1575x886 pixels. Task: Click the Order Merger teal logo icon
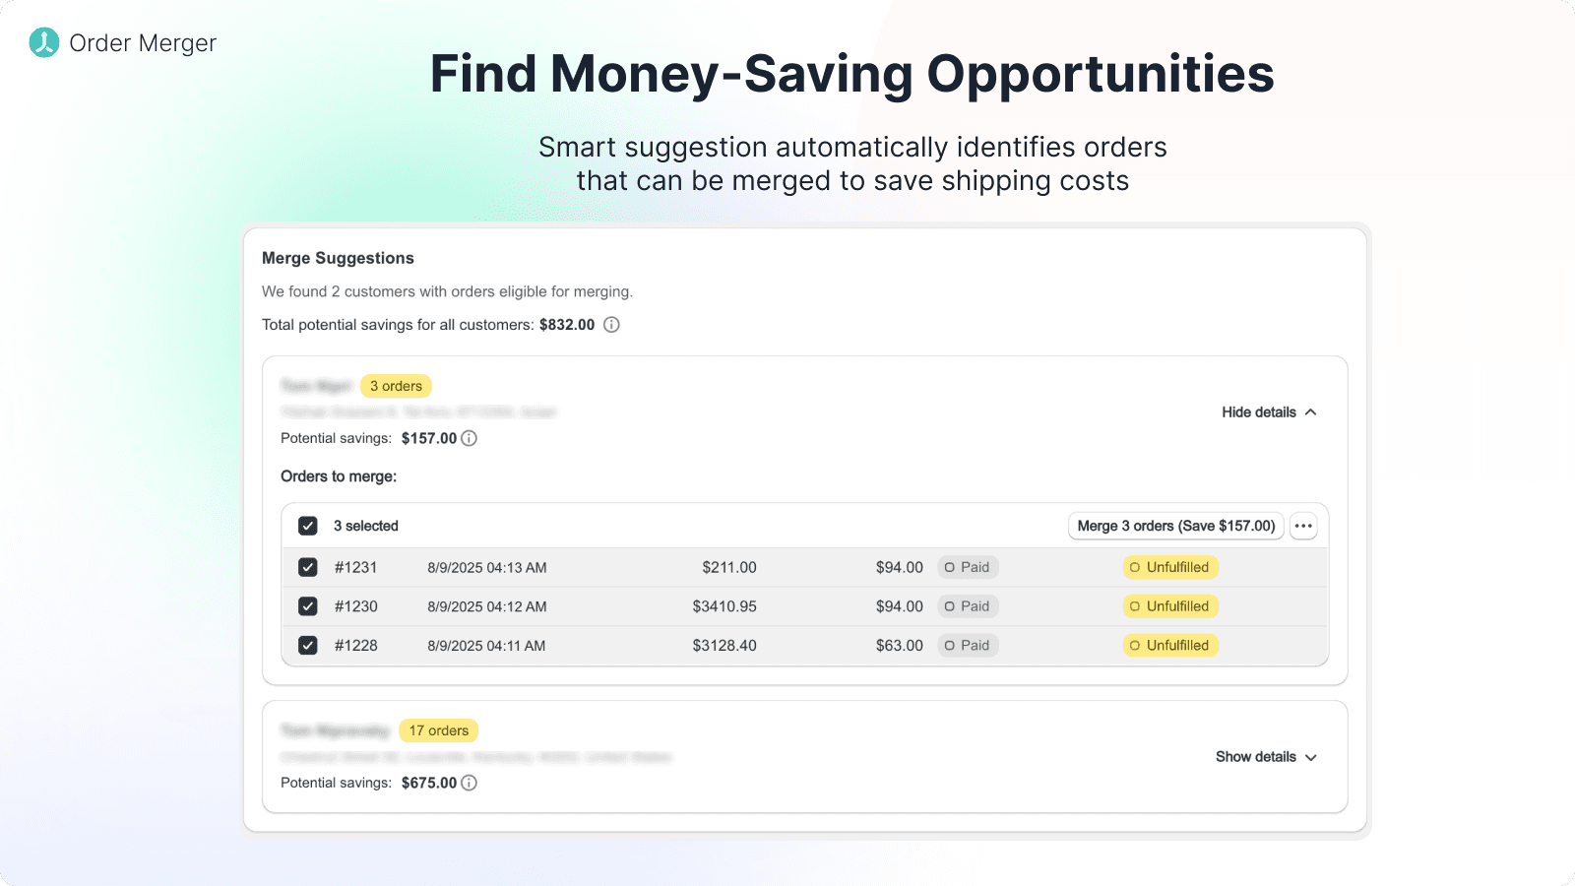42,42
